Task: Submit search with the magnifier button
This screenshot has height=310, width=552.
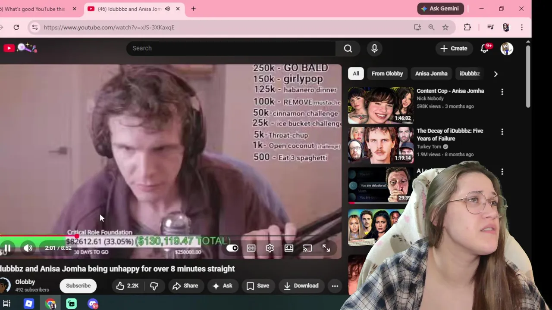Action: tap(348, 48)
